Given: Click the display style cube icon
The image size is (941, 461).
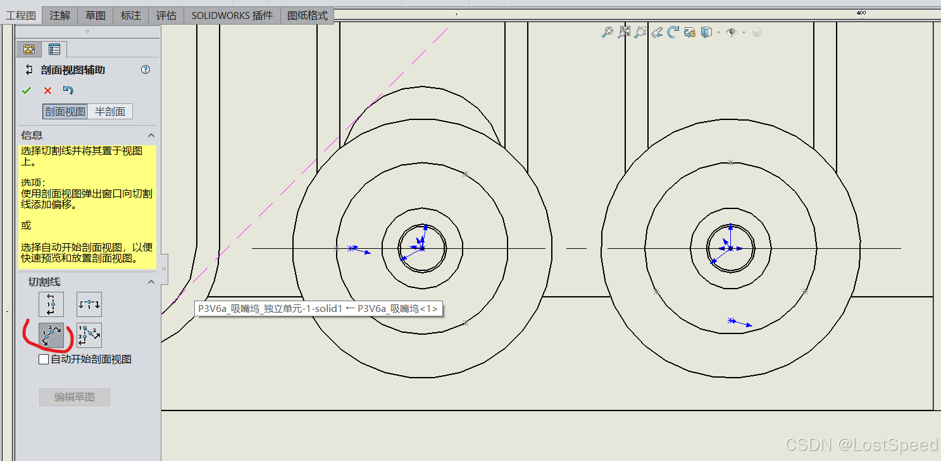Looking at the screenshot, I should pyautogui.click(x=707, y=32).
